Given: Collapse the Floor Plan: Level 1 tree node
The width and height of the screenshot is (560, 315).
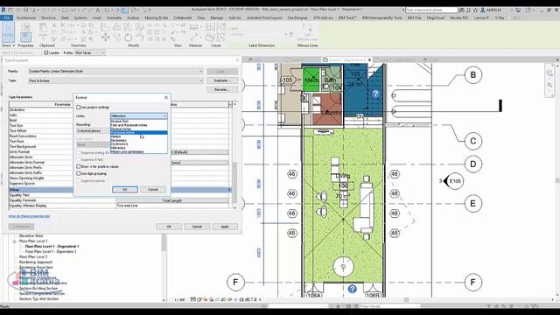Looking at the screenshot, I should point(15,241).
